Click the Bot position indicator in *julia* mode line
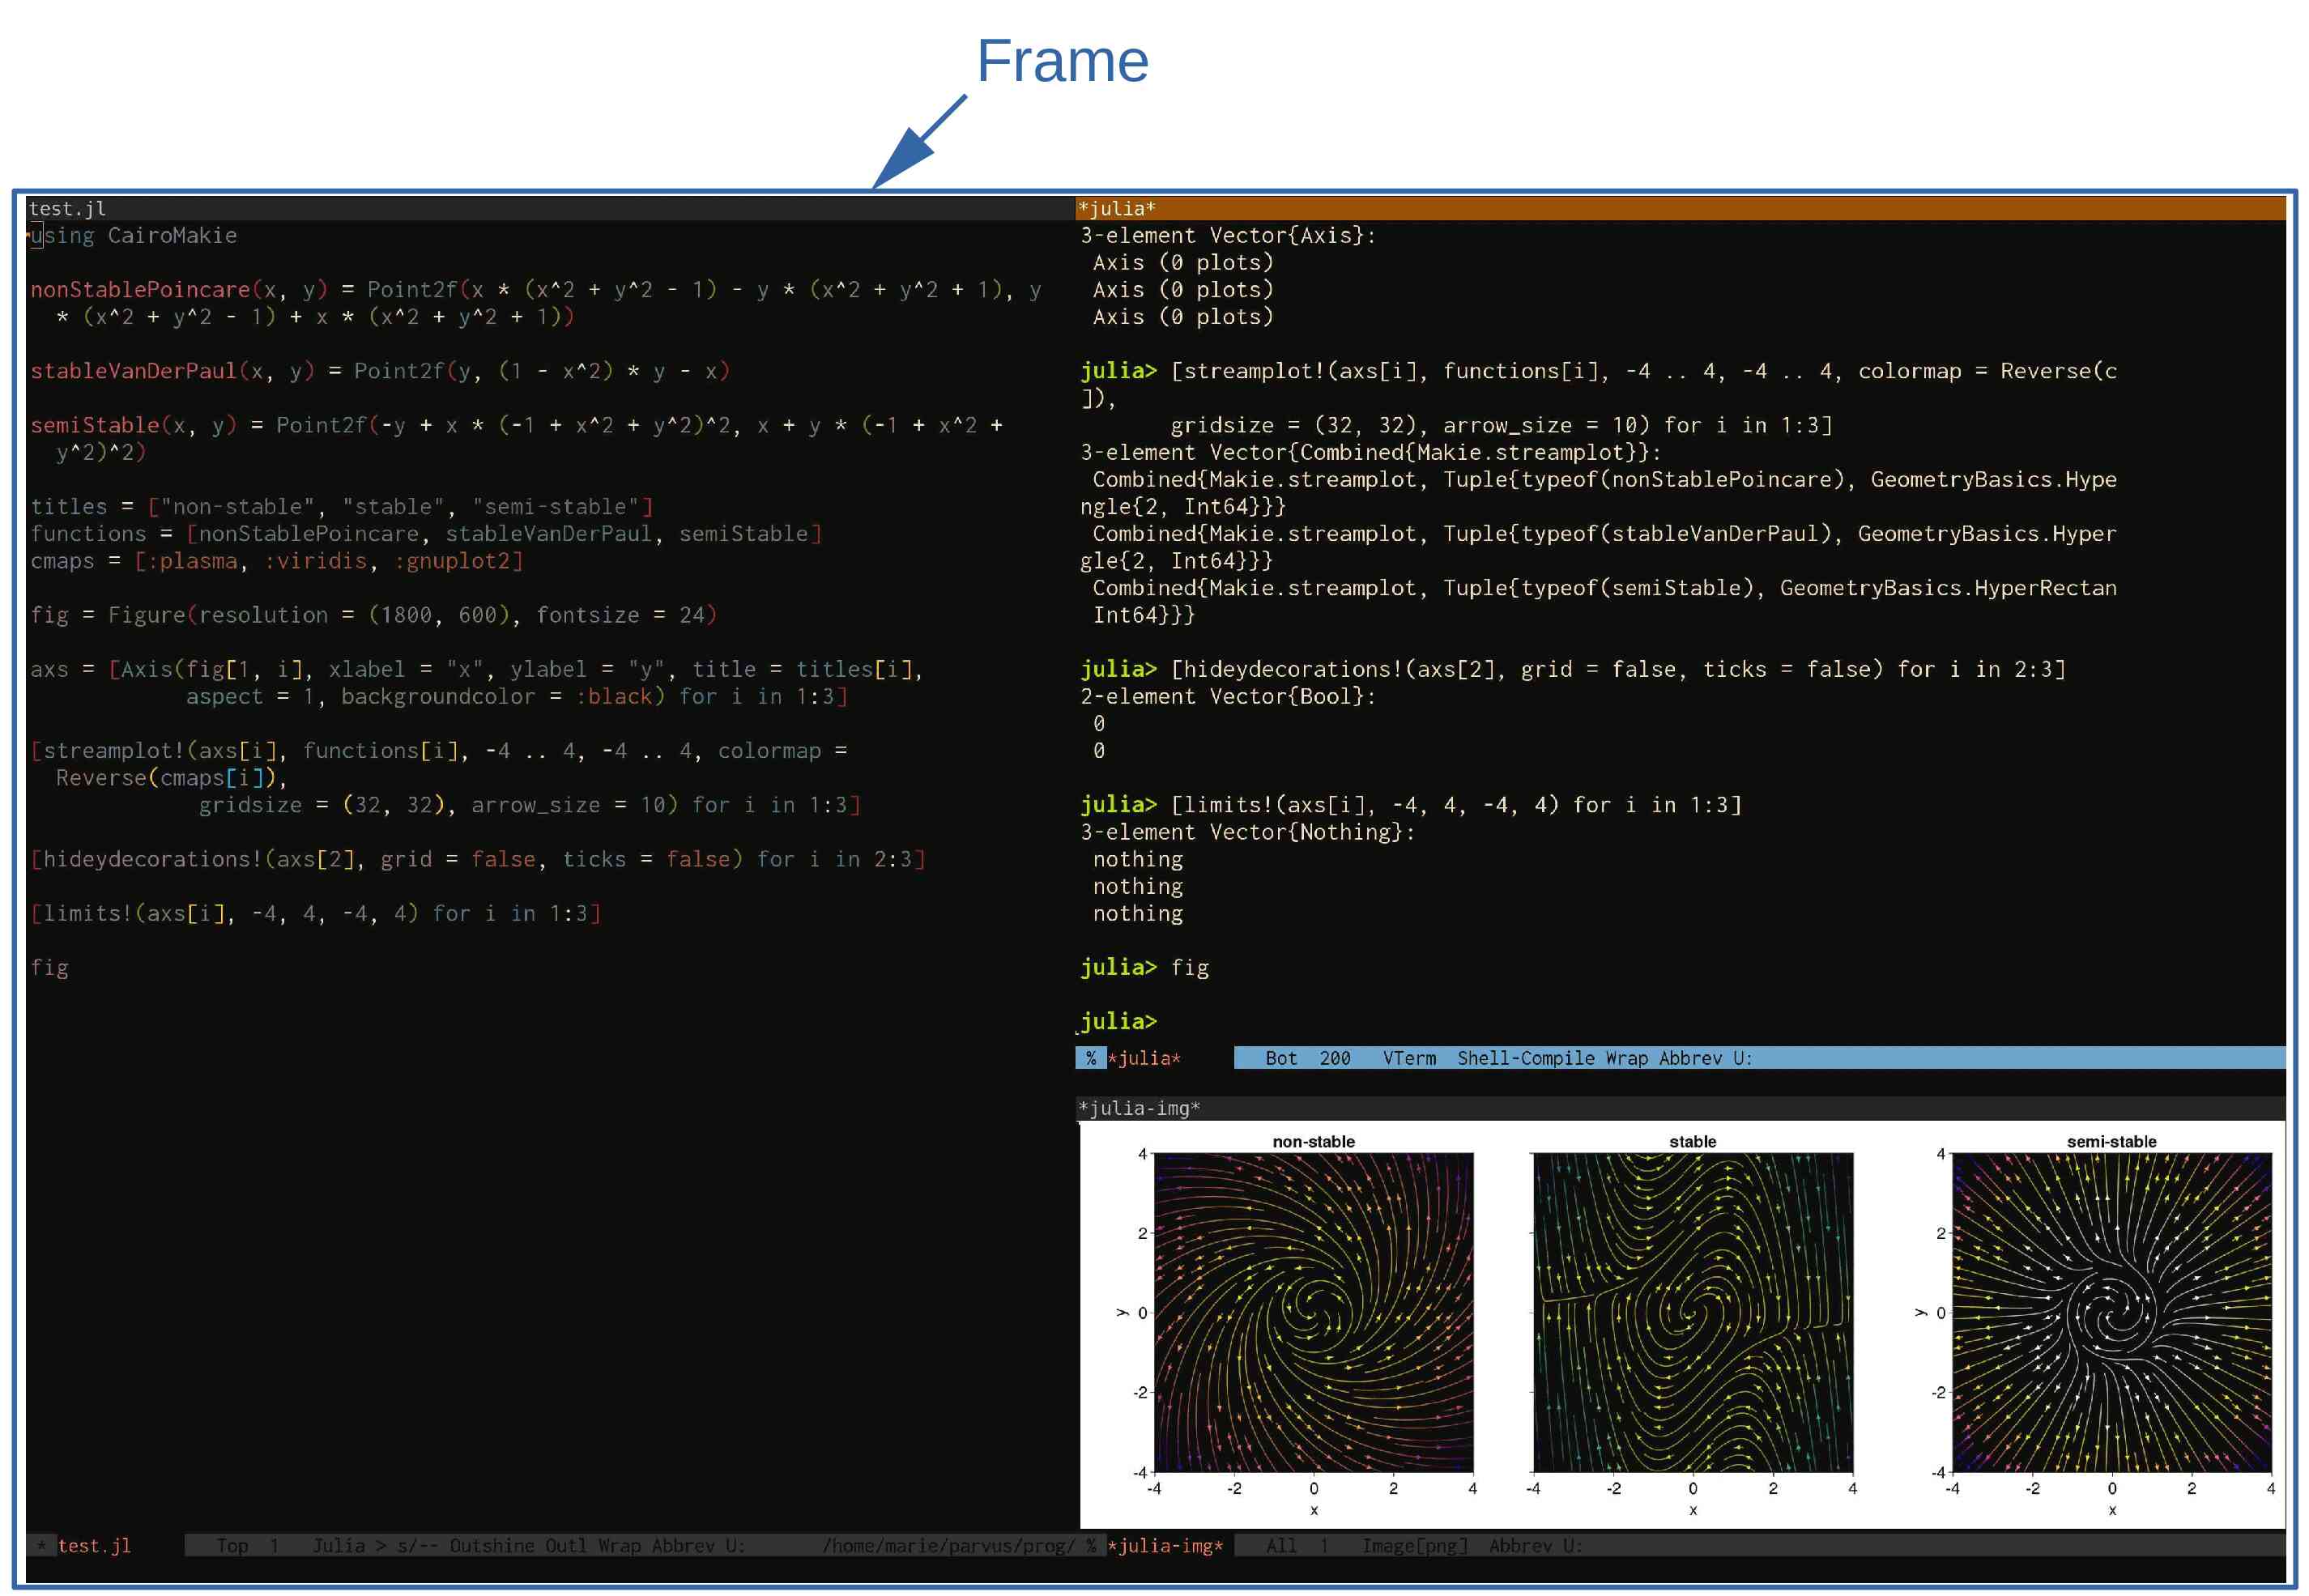This screenshot has width=2309, height=1596. pyautogui.click(x=1281, y=1058)
